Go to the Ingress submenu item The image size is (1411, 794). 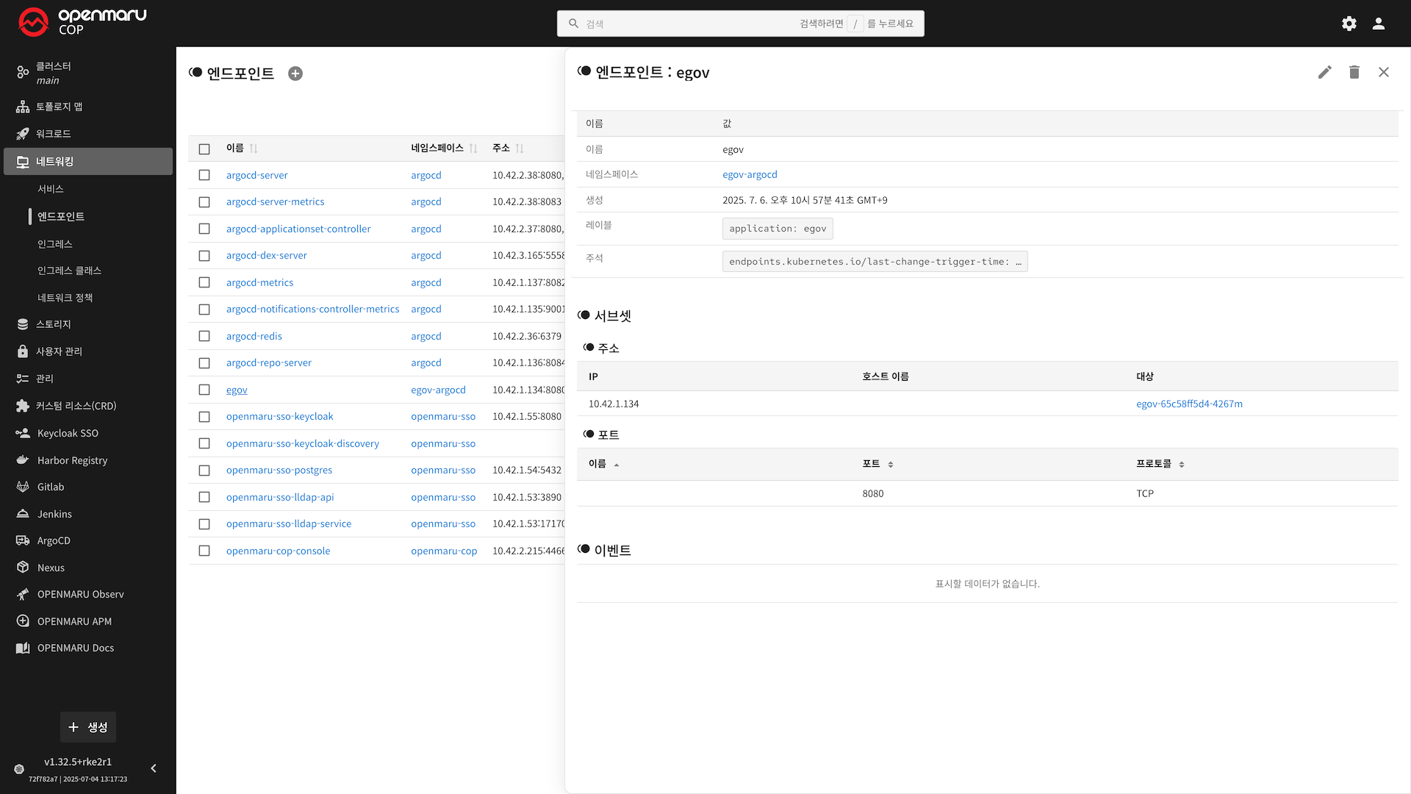(x=55, y=243)
